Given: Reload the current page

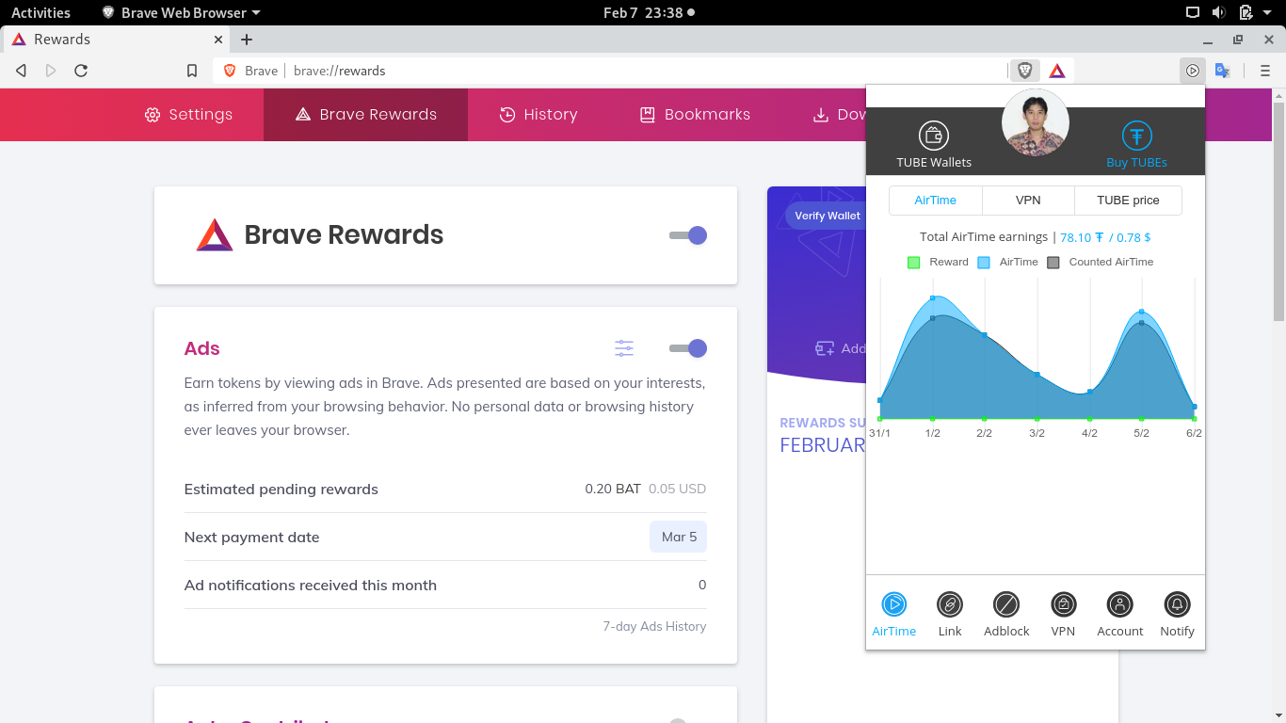Looking at the screenshot, I should [81, 71].
